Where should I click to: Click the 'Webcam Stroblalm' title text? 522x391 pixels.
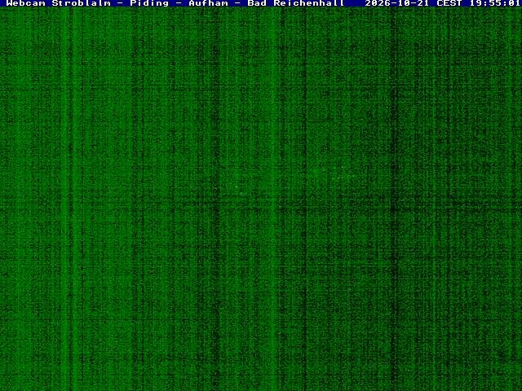click(x=58, y=3)
